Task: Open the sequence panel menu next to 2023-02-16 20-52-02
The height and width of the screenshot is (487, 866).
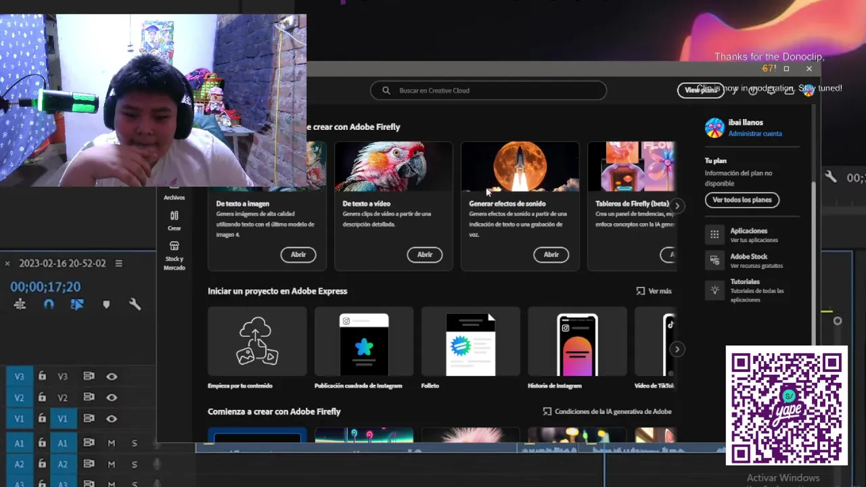Action: (x=118, y=263)
